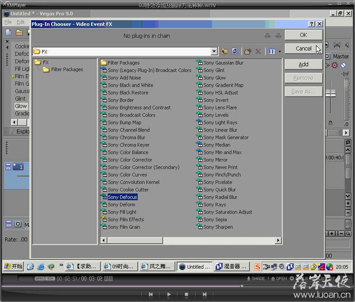Click the refresh icon in Plug-In Chooser toolbar

point(234,51)
